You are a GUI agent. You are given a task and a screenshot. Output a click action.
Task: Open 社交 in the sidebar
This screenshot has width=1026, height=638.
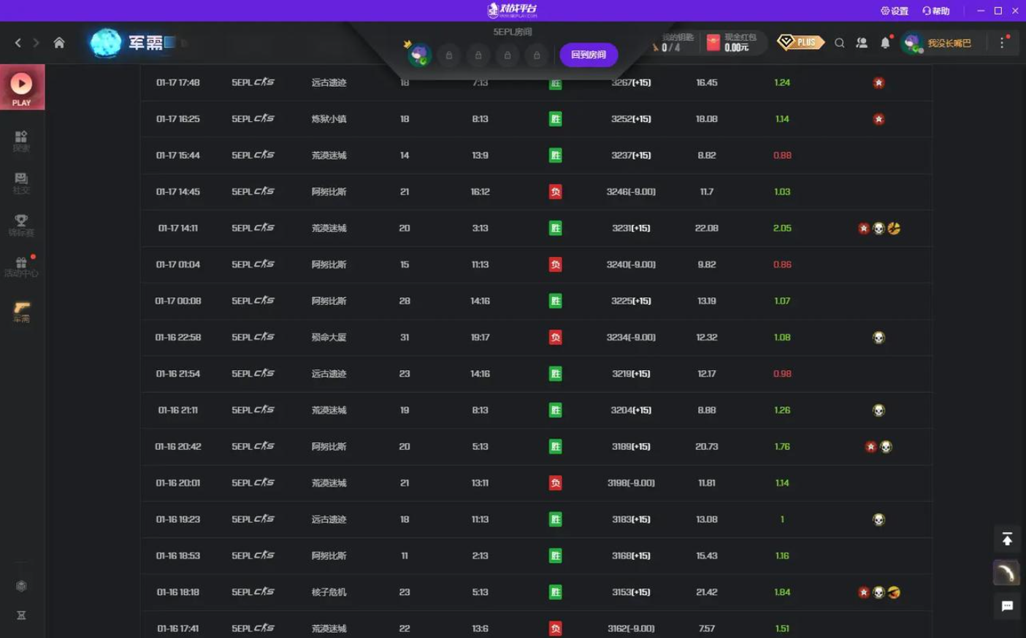tap(21, 183)
